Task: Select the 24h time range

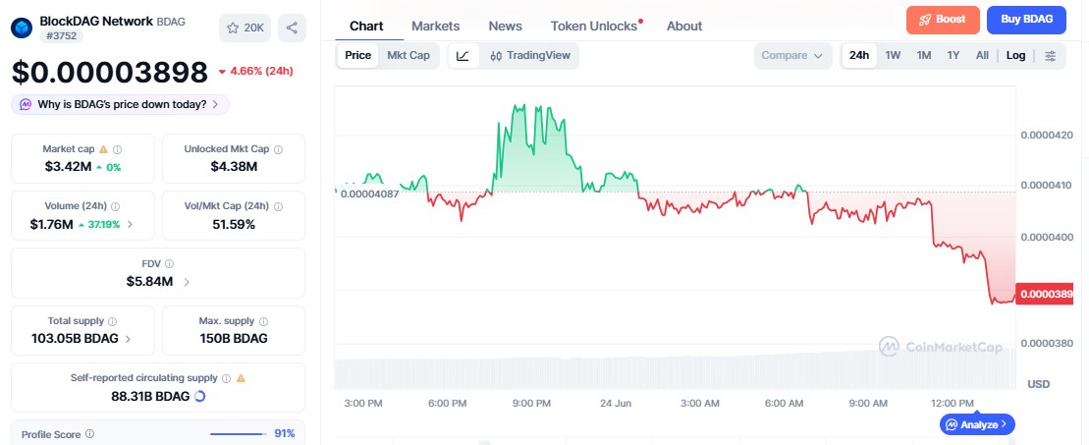Action: [859, 56]
